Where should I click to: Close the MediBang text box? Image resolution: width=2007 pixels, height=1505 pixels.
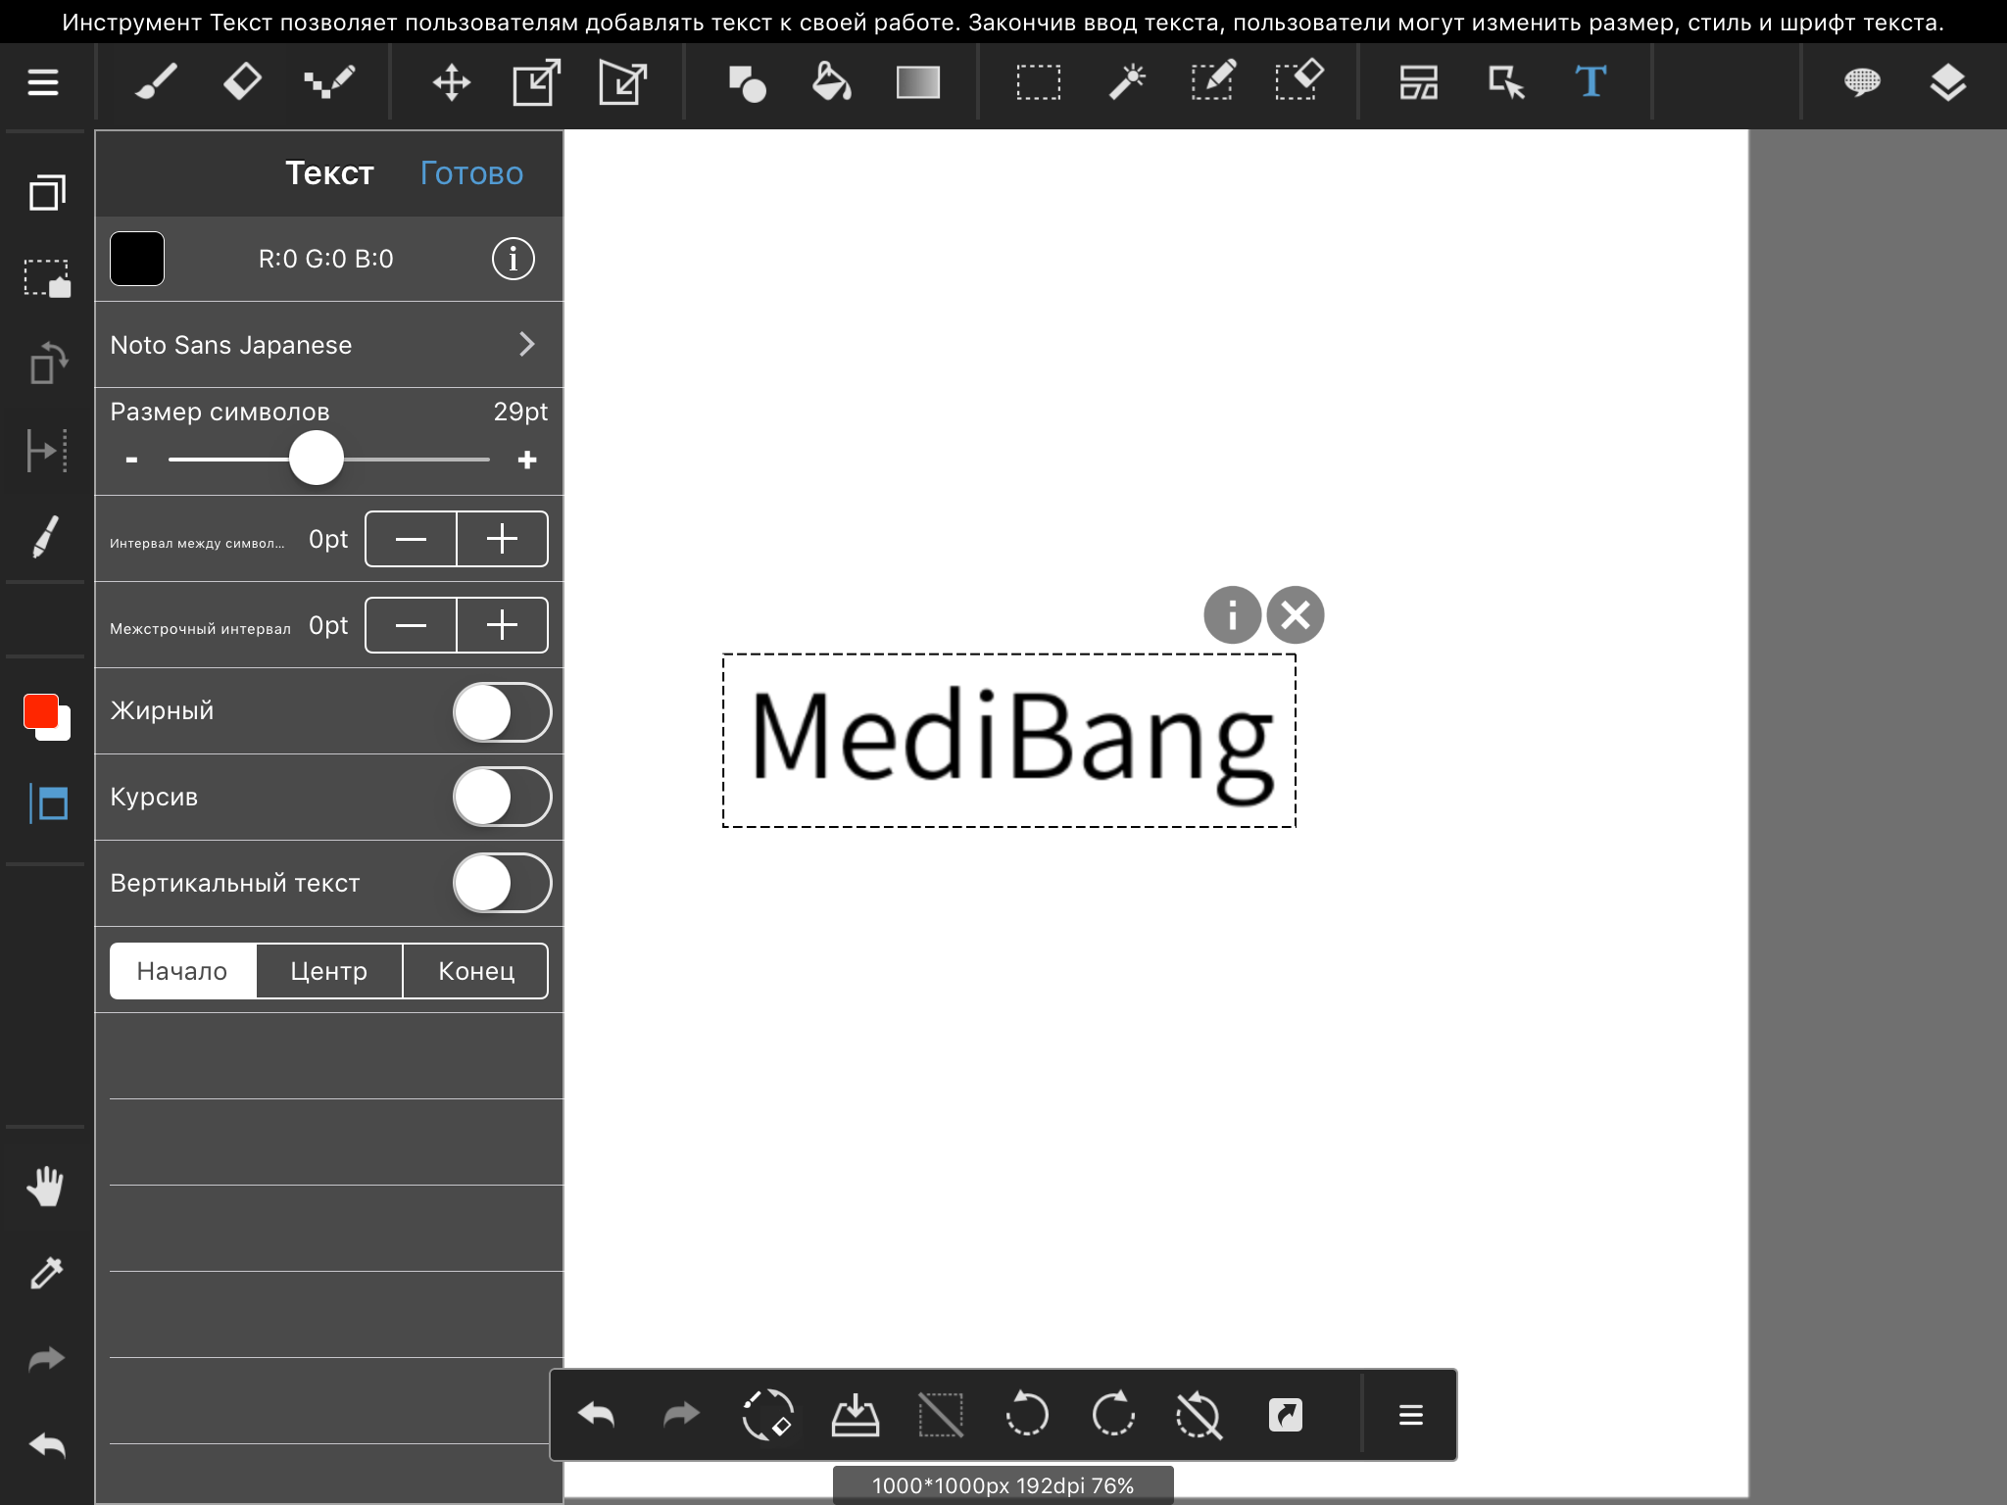tap(1296, 615)
